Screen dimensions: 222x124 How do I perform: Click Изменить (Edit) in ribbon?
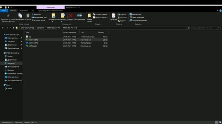(122, 18)
